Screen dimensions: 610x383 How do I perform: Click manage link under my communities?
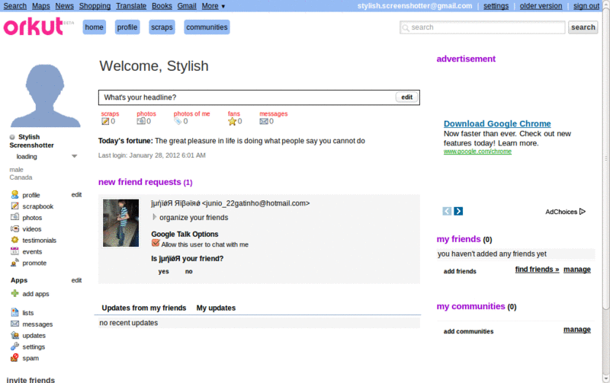pos(577,330)
